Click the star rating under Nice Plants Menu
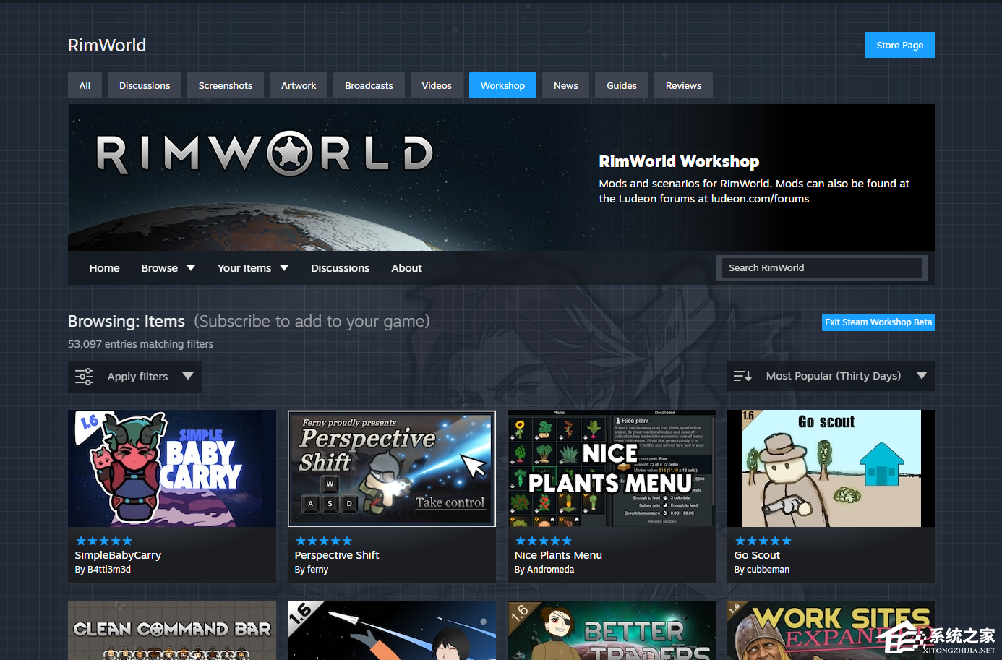 pyautogui.click(x=544, y=541)
